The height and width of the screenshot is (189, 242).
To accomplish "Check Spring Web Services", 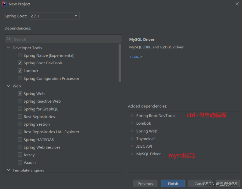I will [x=20, y=147].
